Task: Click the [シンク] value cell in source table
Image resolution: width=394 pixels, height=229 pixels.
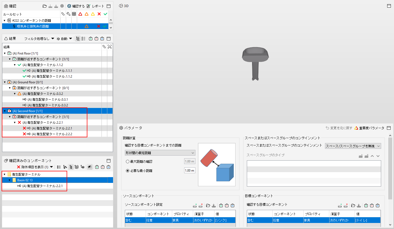Action: (x=225, y=220)
